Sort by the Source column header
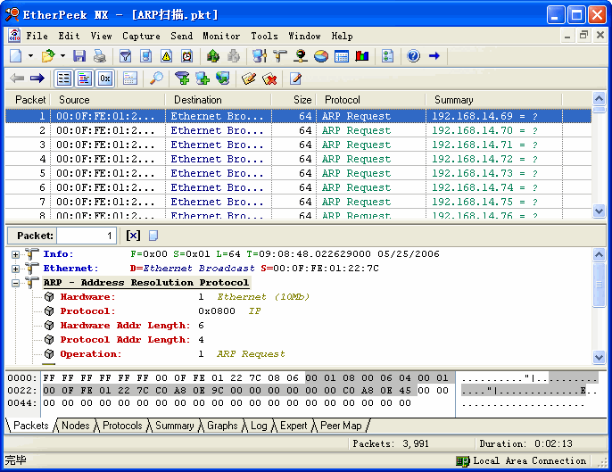612x472 pixels. pos(108,100)
